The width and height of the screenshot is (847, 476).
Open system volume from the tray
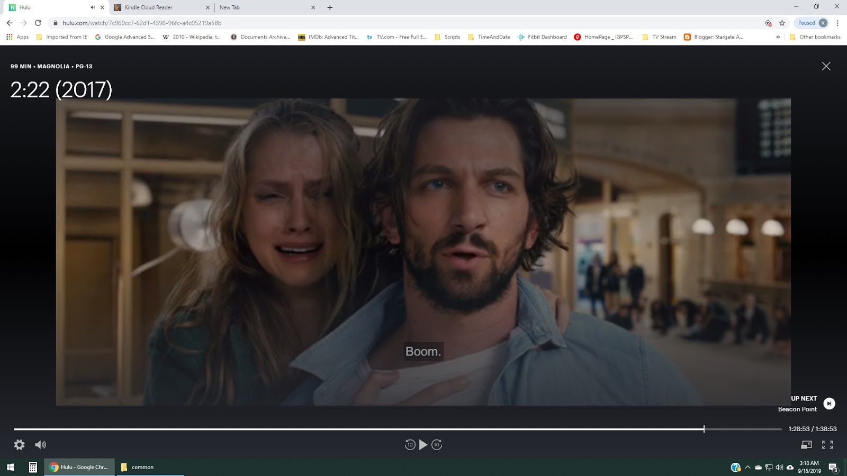tap(779, 467)
